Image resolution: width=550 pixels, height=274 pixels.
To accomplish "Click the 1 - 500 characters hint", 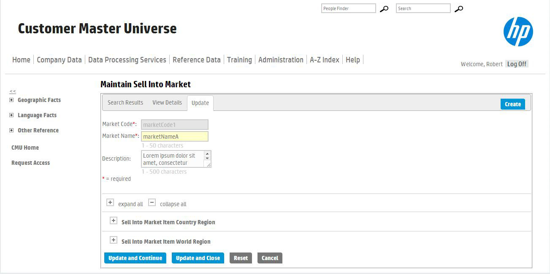I will tap(164, 172).
